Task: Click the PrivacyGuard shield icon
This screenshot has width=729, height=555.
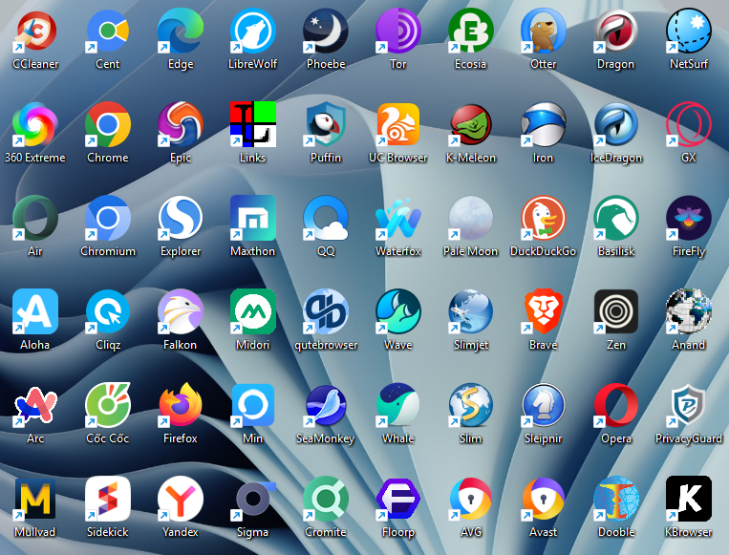Action: point(689,405)
